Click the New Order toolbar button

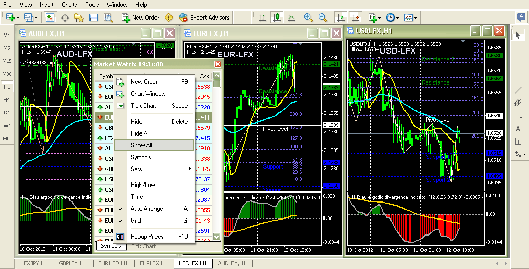[141, 18]
